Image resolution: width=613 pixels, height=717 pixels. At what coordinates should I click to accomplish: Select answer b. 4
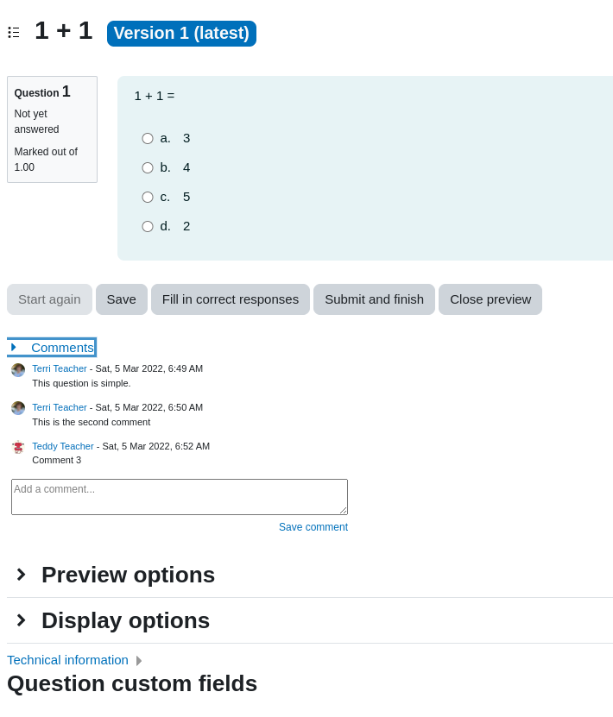point(148,167)
